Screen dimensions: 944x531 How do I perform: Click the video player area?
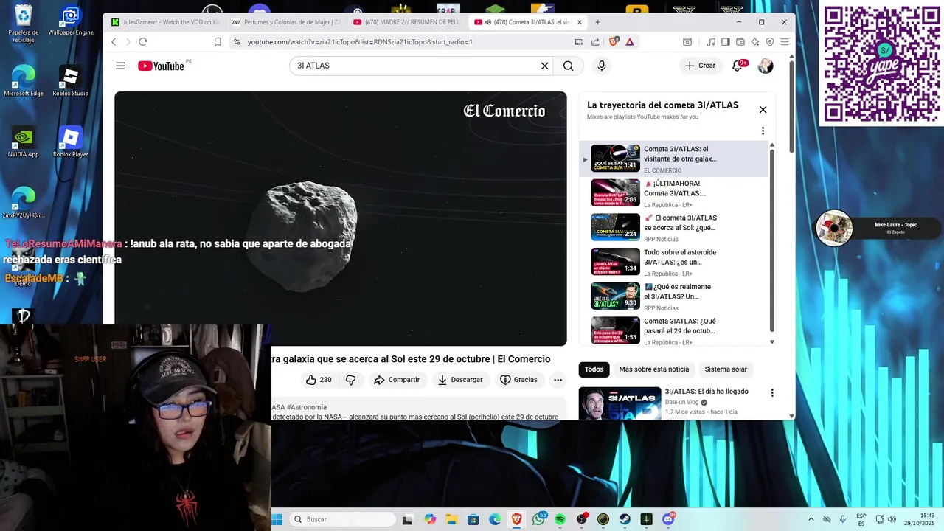pos(341,218)
